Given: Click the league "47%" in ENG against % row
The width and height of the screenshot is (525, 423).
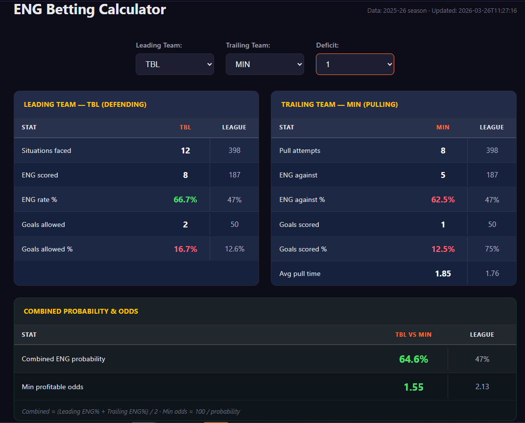Looking at the screenshot, I should pyautogui.click(x=492, y=200).
